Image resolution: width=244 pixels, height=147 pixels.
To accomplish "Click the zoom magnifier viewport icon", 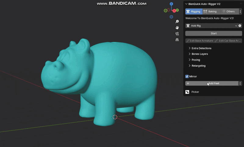I will [x=177, y=21].
